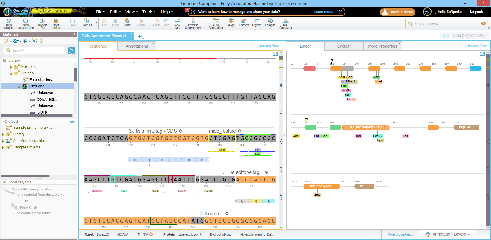Click the share icon in Materials toolbar
The image size is (491, 240).
point(35,41)
